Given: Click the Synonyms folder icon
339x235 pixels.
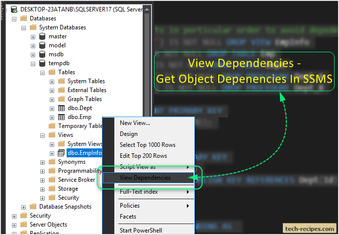Looking at the screenshot, I should [x=52, y=162].
